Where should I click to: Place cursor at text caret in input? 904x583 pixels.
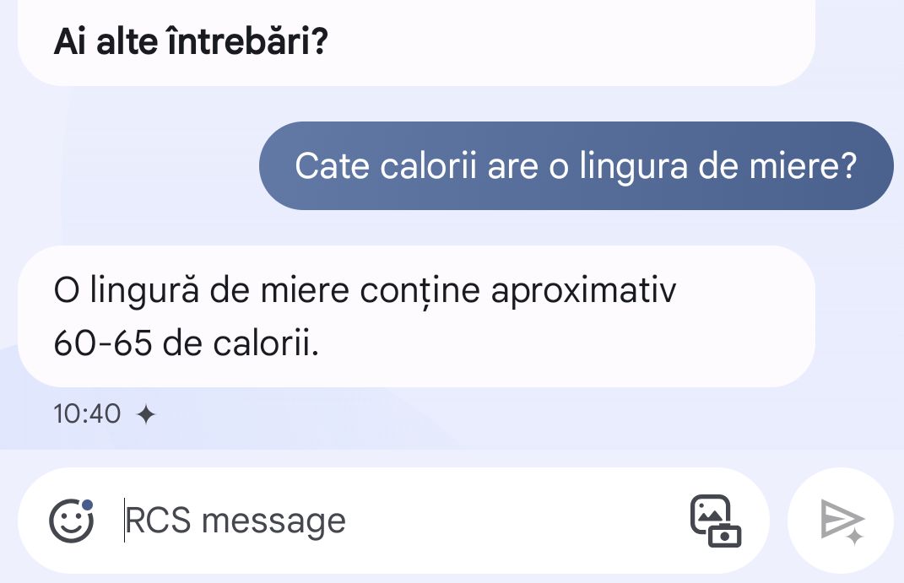tap(125, 521)
